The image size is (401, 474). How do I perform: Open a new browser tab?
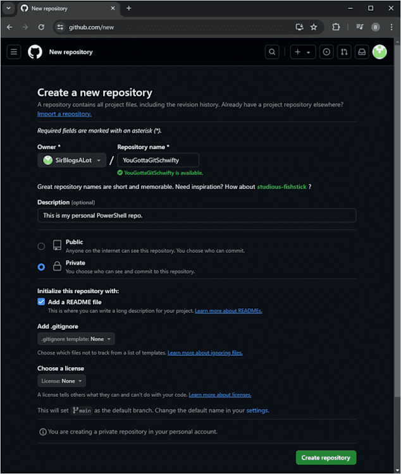[x=128, y=8]
